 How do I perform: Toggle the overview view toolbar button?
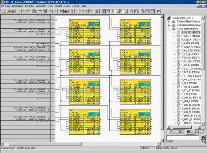click(108, 11)
